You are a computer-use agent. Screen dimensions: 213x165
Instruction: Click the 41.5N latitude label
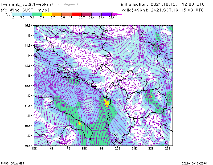28,106
